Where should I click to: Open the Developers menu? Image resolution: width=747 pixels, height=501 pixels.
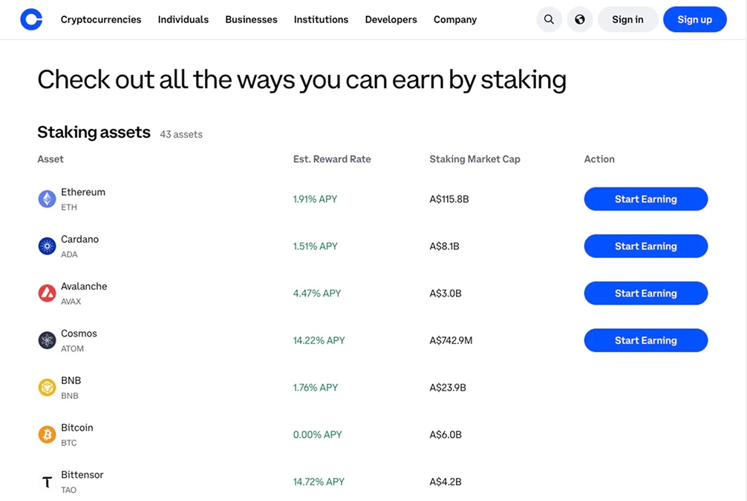[391, 19]
